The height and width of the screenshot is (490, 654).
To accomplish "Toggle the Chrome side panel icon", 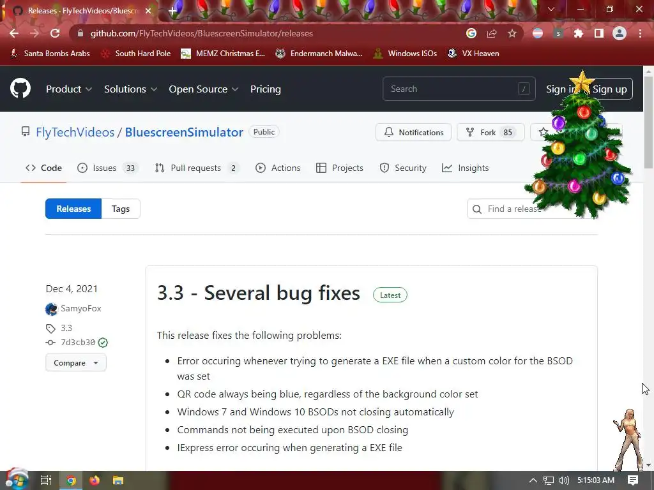I will pyautogui.click(x=599, y=33).
